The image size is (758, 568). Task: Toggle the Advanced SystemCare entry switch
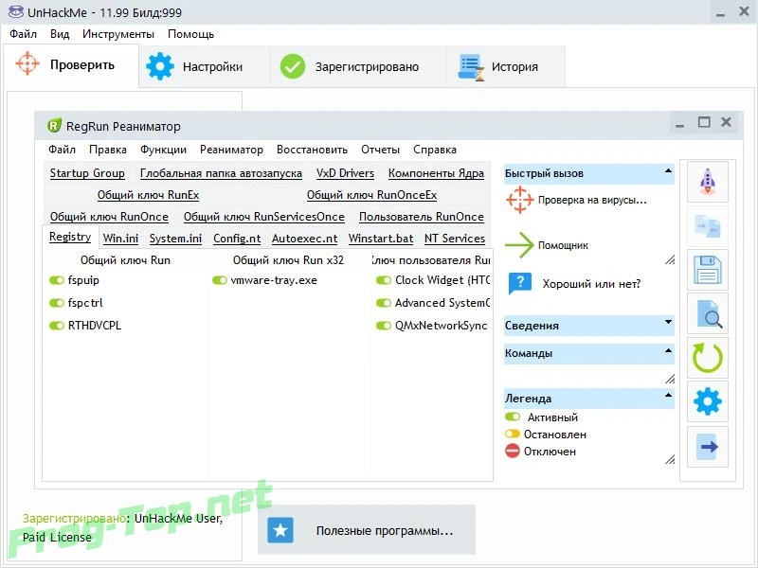(x=384, y=303)
